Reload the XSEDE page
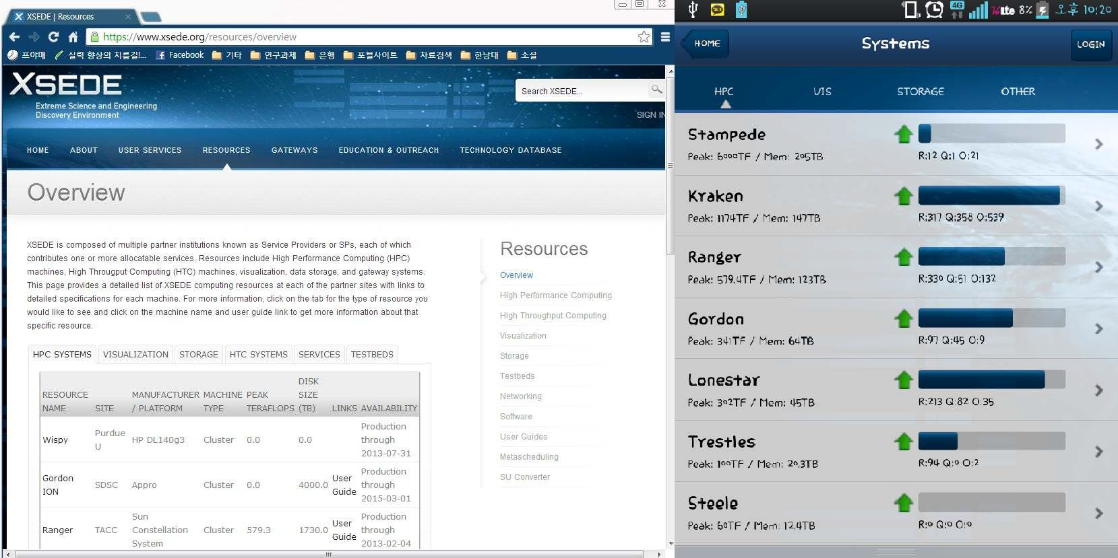 (x=53, y=36)
